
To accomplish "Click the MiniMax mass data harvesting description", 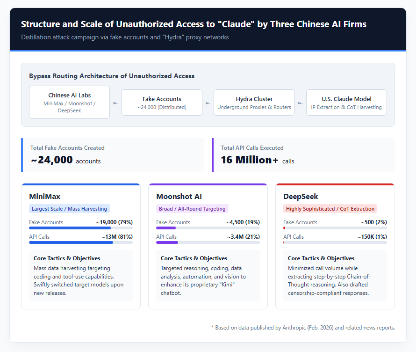I will (x=79, y=280).
